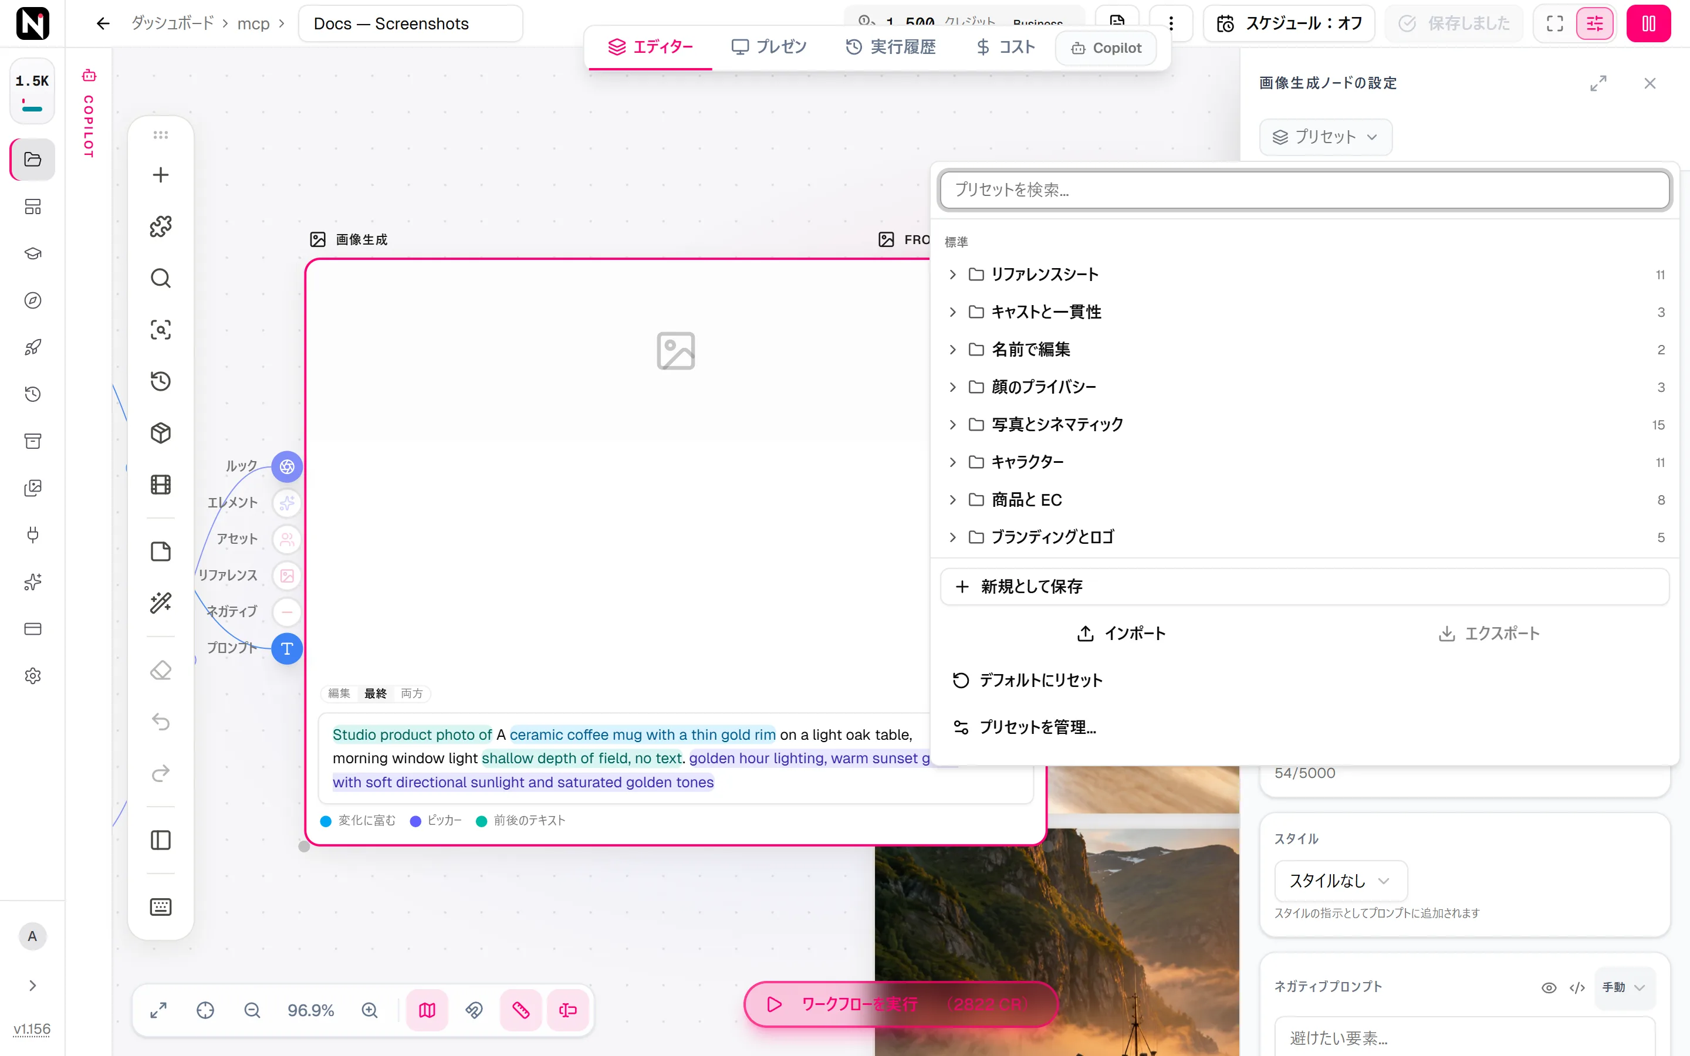Select the magnifier search tool in the canvas toolbar
The height and width of the screenshot is (1056, 1690).
(x=161, y=278)
